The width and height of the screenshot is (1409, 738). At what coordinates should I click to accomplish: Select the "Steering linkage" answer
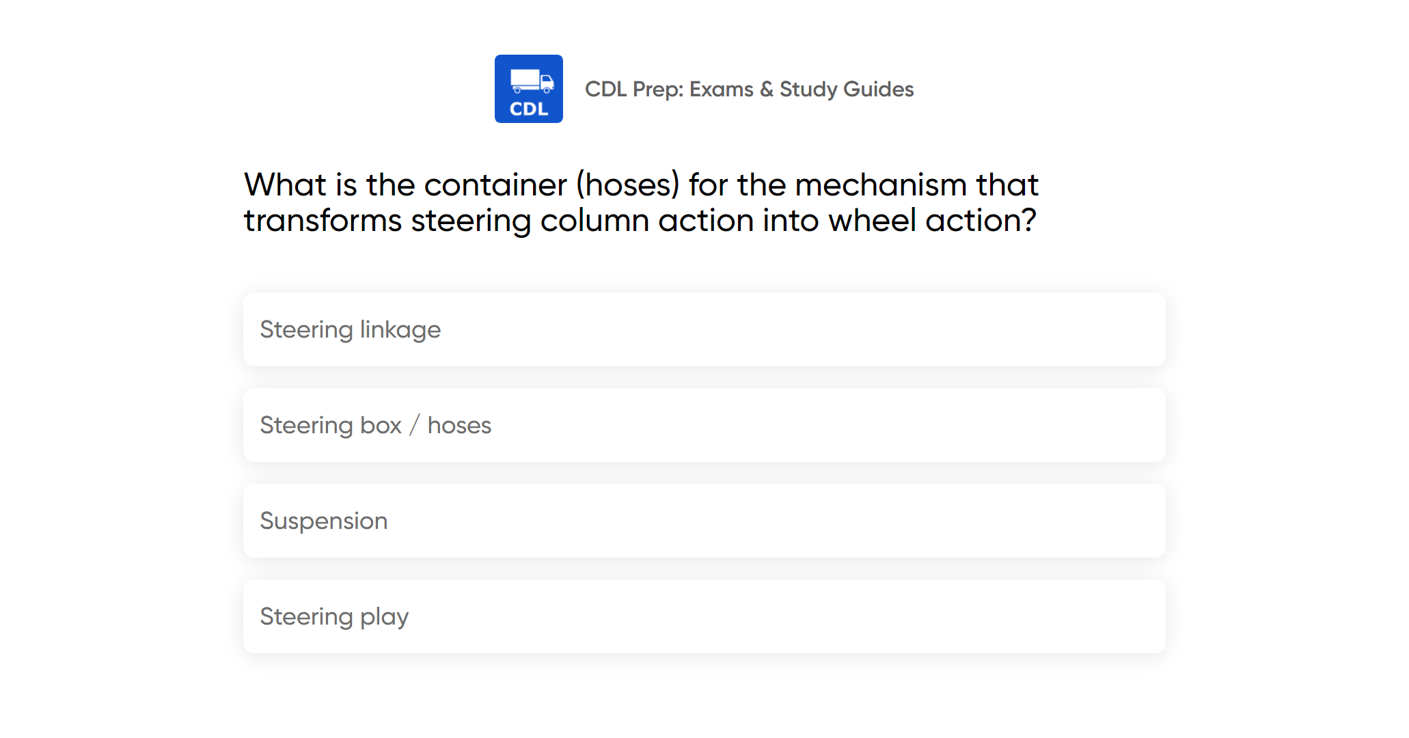click(704, 329)
